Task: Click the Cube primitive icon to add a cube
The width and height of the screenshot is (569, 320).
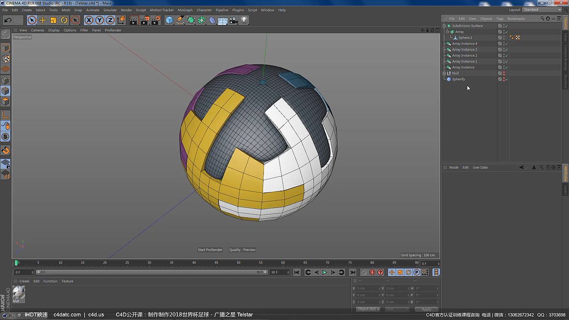Action: click(x=170, y=20)
